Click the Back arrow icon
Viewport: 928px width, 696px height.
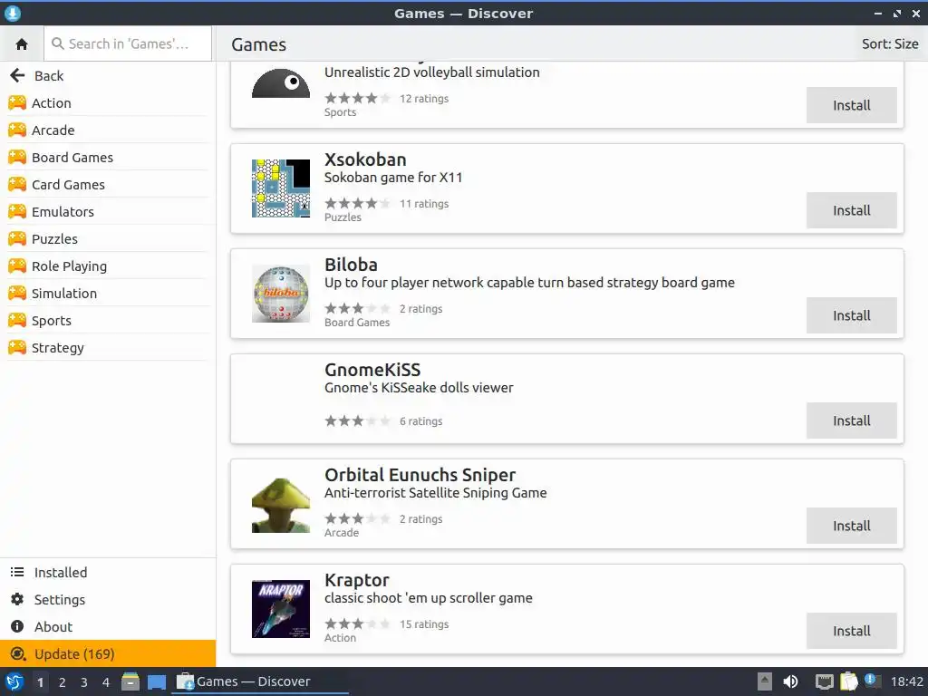(x=17, y=75)
